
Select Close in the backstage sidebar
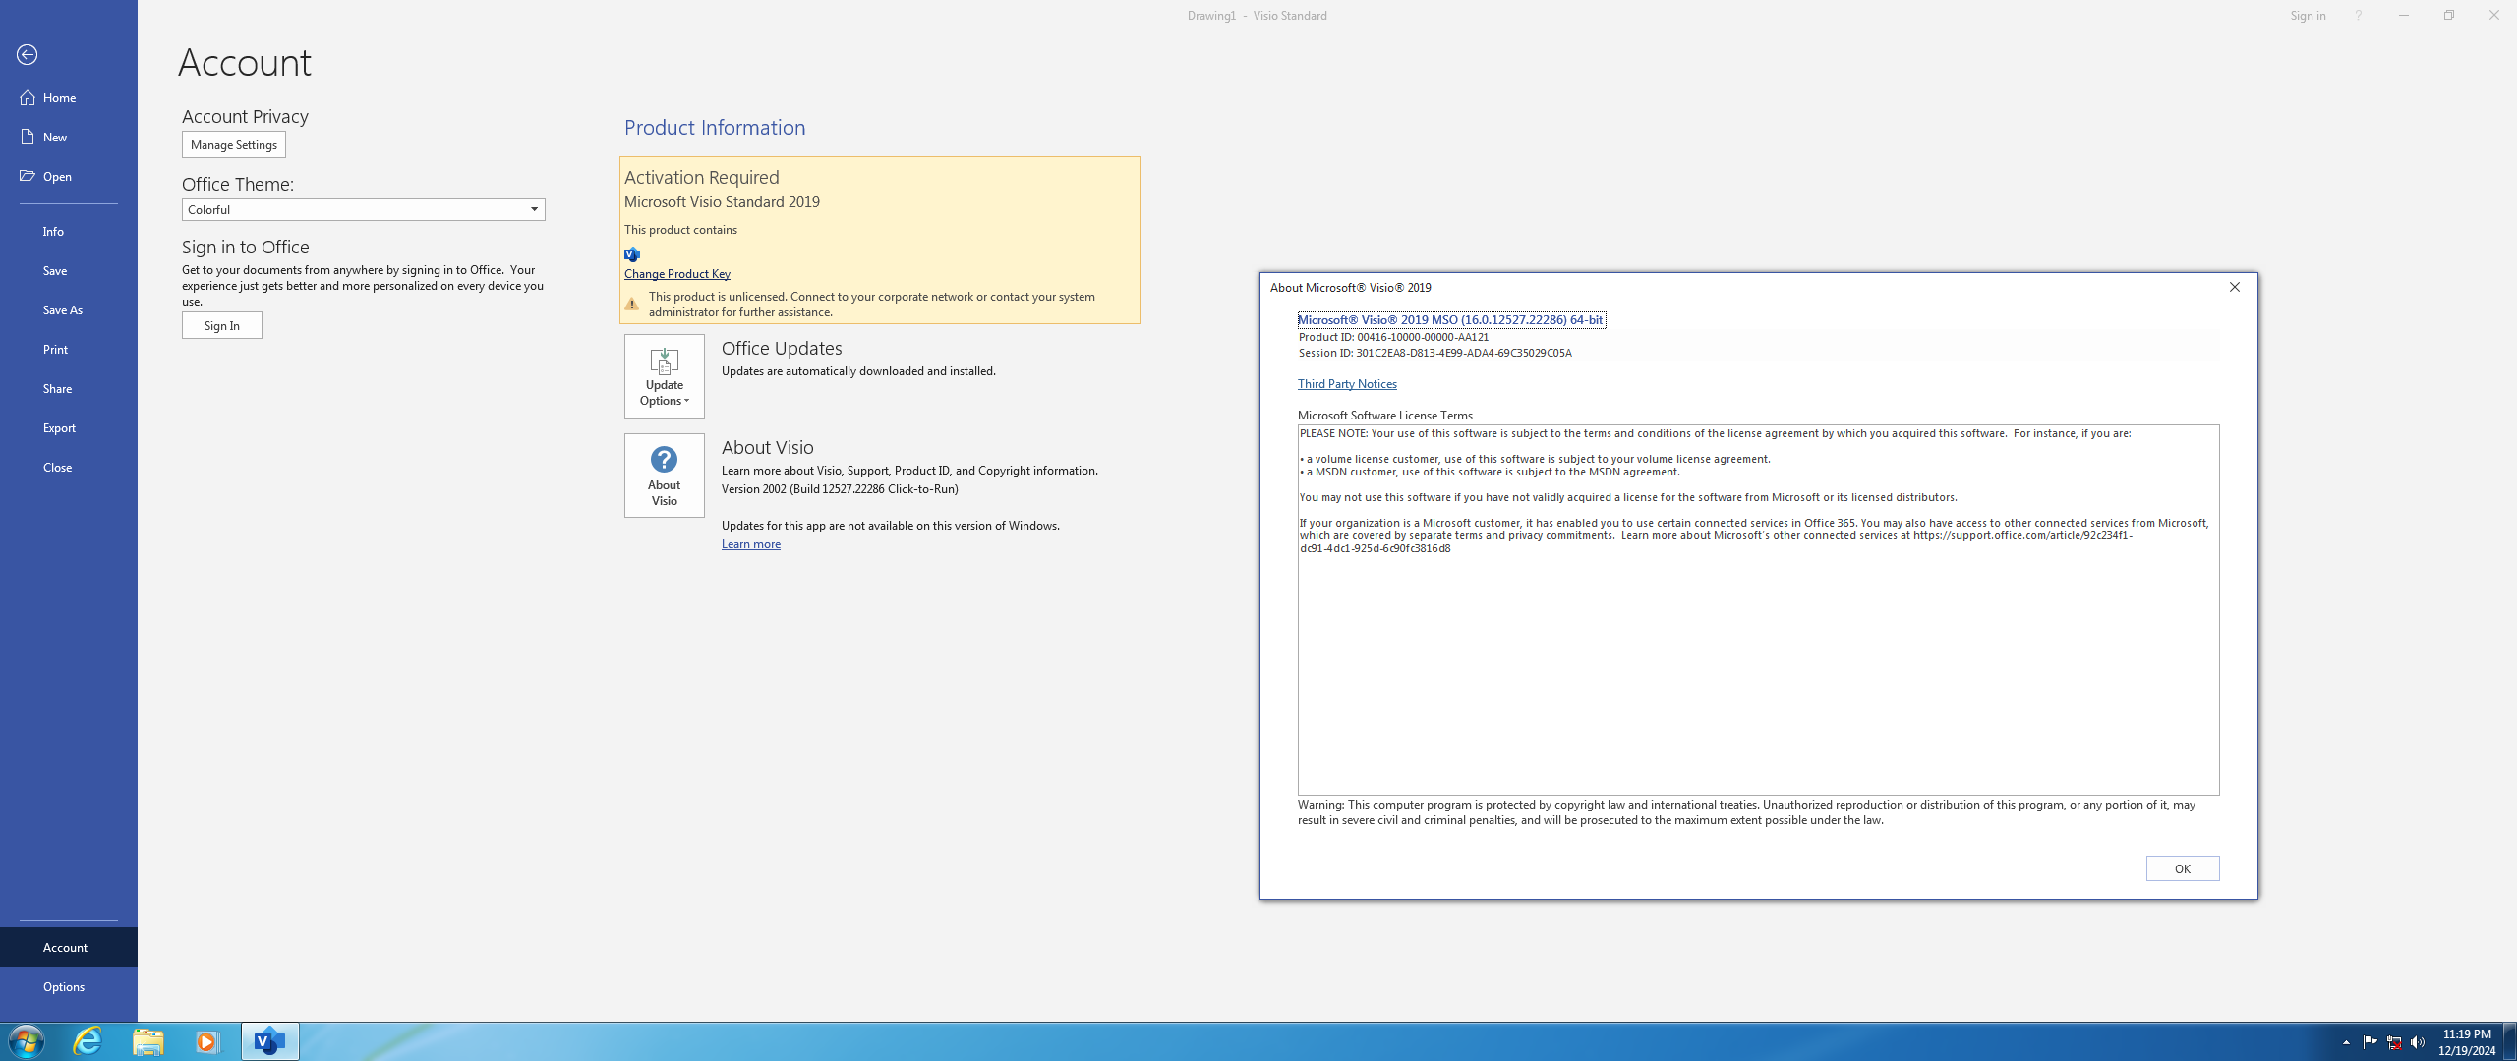tap(69, 467)
